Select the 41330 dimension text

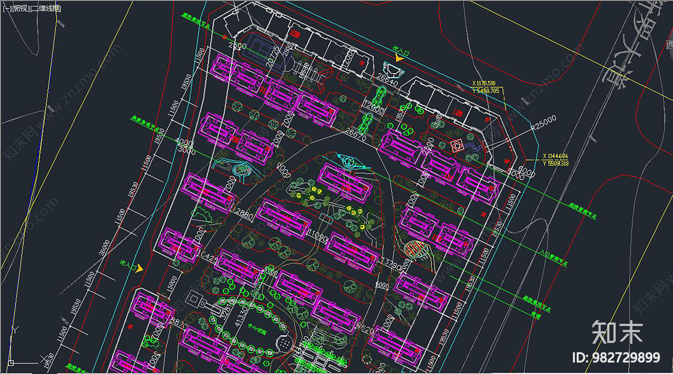click(241, 316)
